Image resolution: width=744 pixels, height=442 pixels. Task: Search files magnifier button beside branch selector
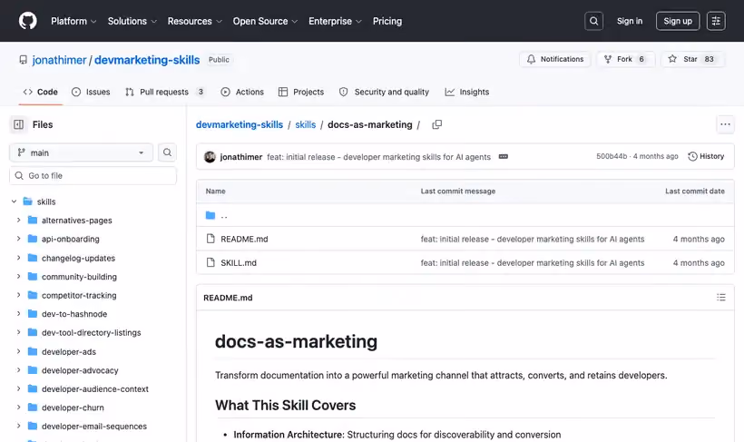pyautogui.click(x=167, y=152)
